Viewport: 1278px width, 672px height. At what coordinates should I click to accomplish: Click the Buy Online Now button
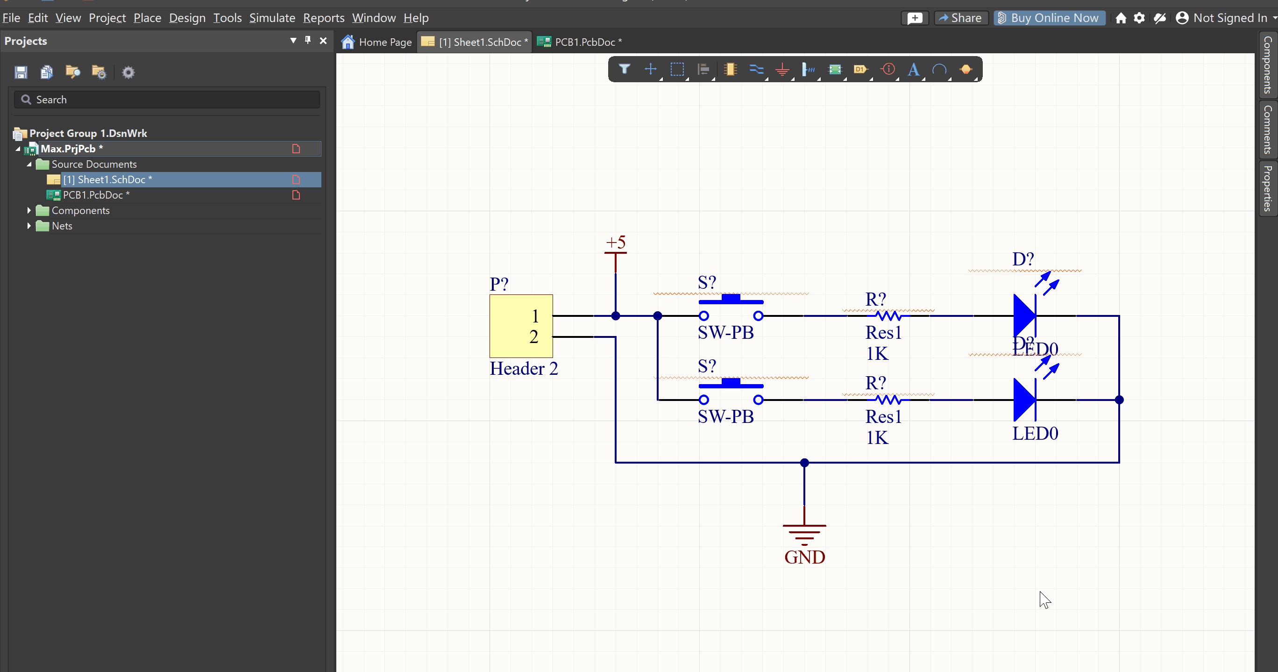[1049, 18]
